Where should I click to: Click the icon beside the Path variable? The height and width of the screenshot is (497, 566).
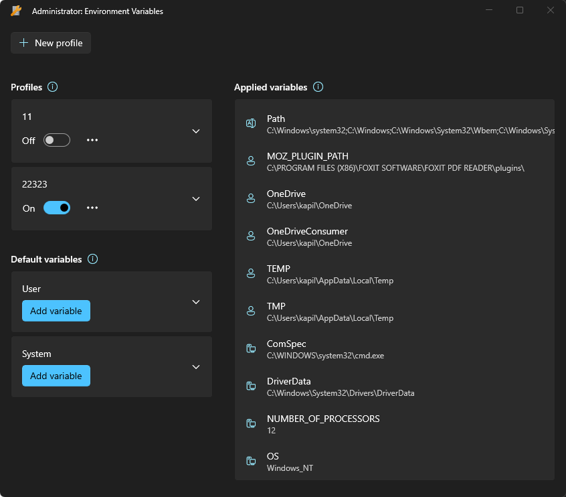pyautogui.click(x=251, y=123)
